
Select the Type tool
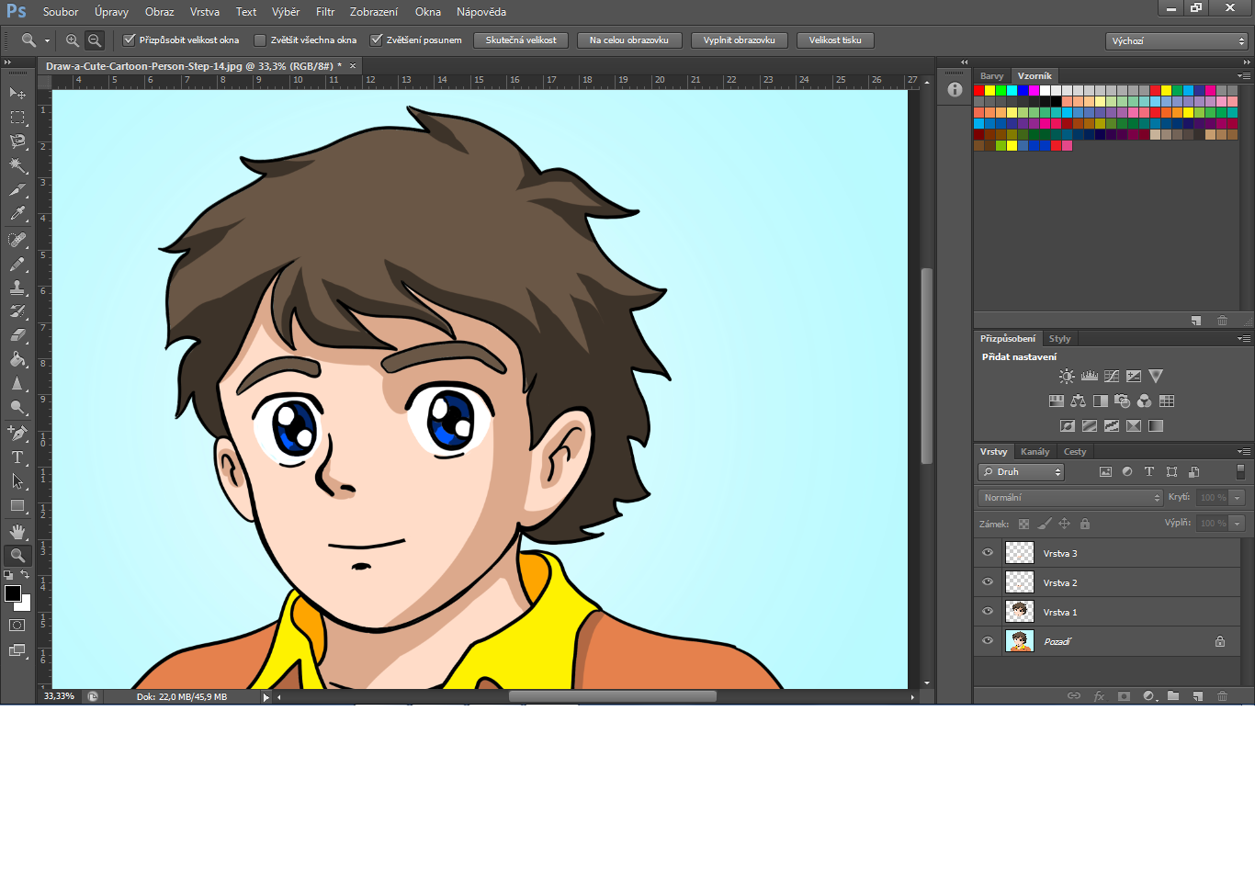[x=17, y=457]
